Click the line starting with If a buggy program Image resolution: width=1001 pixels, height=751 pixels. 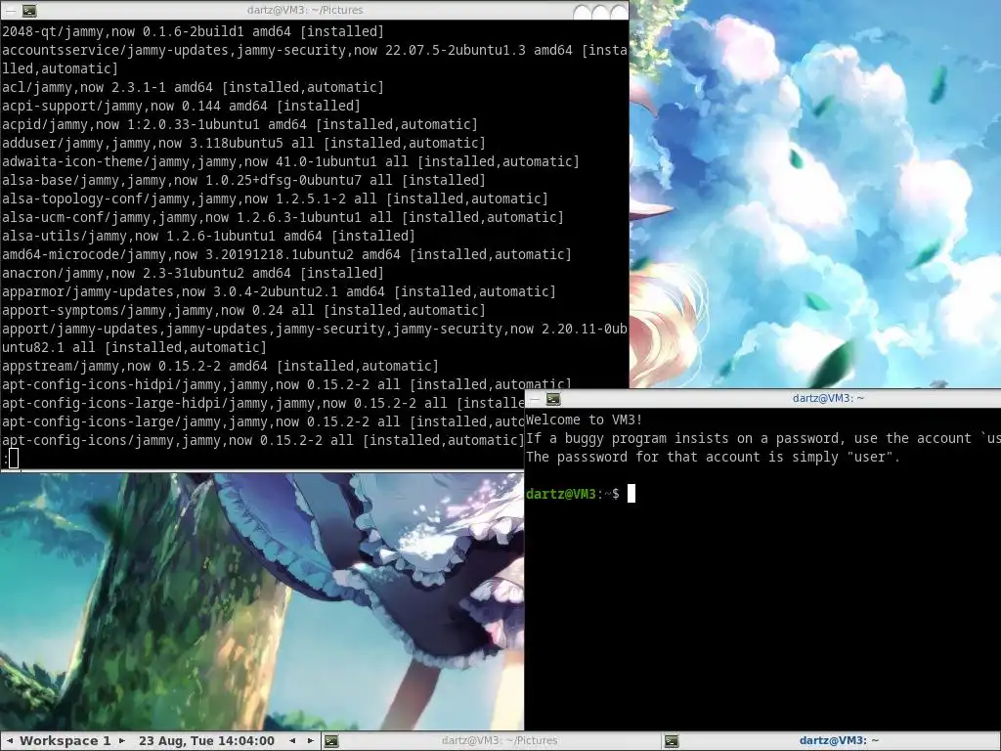click(x=762, y=438)
